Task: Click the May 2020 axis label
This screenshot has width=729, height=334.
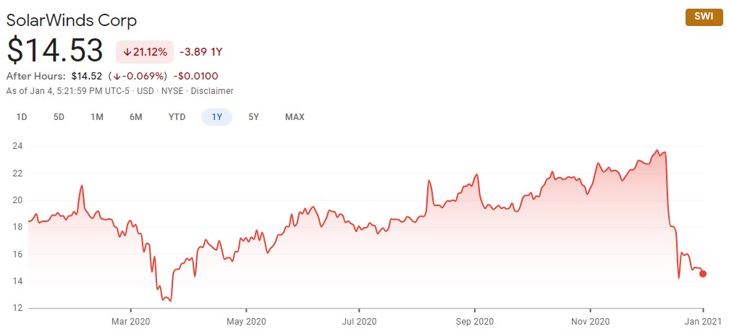Action: pyautogui.click(x=246, y=321)
